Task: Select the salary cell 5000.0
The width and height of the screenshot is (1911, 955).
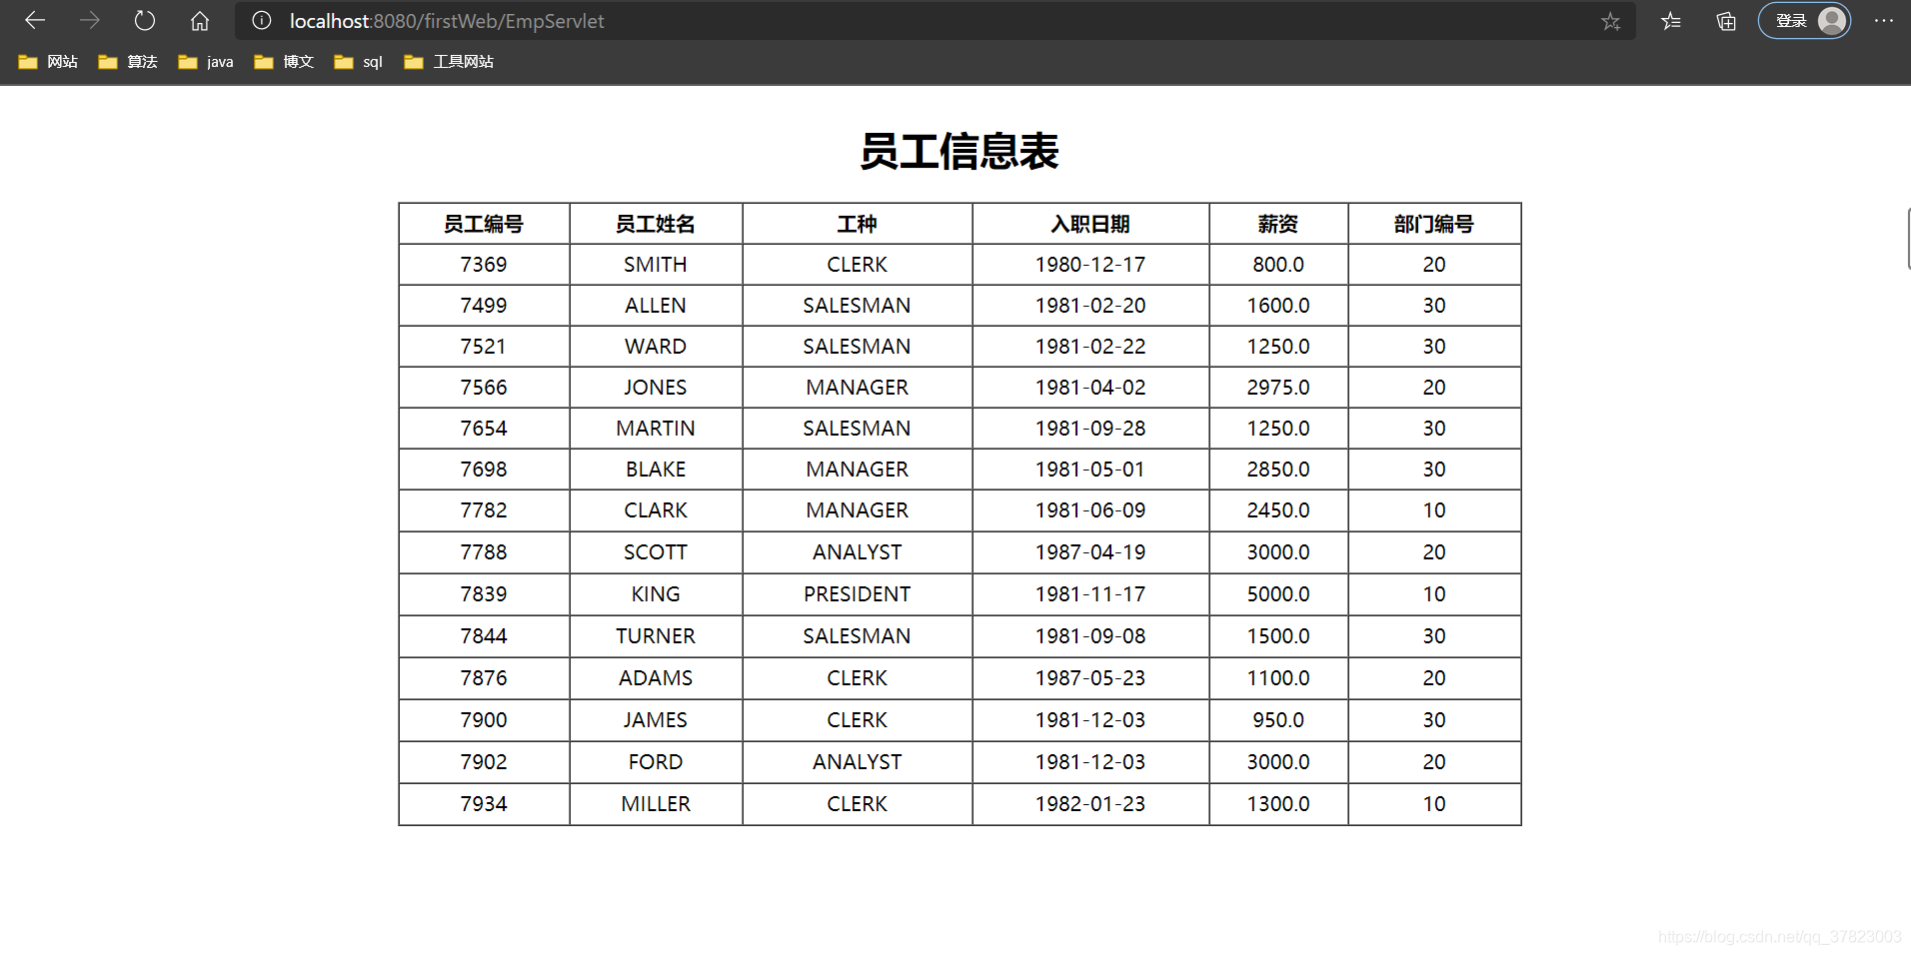Action: click(x=1278, y=594)
